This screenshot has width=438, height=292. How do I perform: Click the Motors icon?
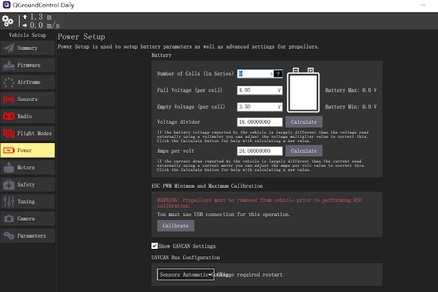[9, 168]
